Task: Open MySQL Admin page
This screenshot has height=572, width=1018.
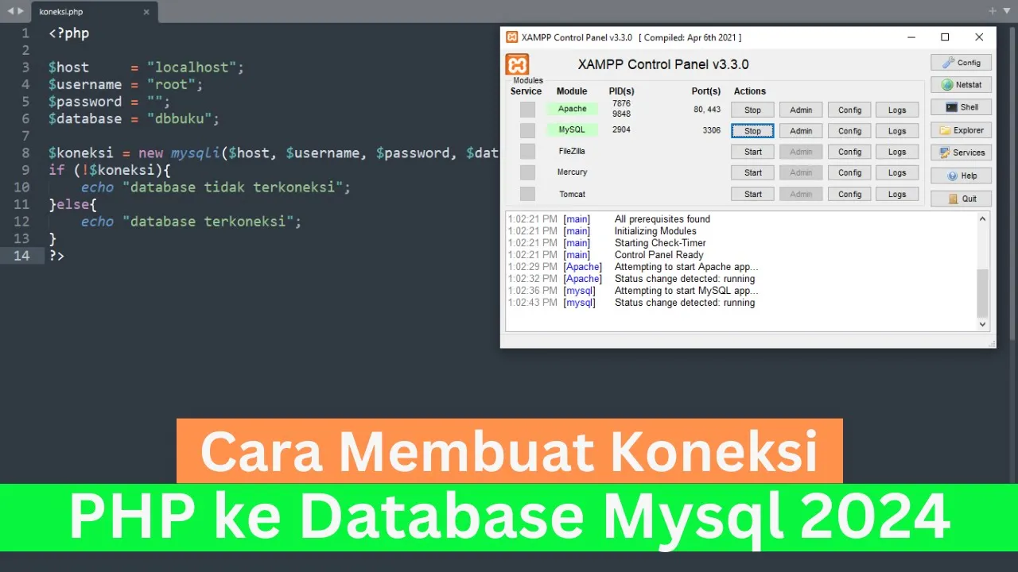Action: [801, 131]
